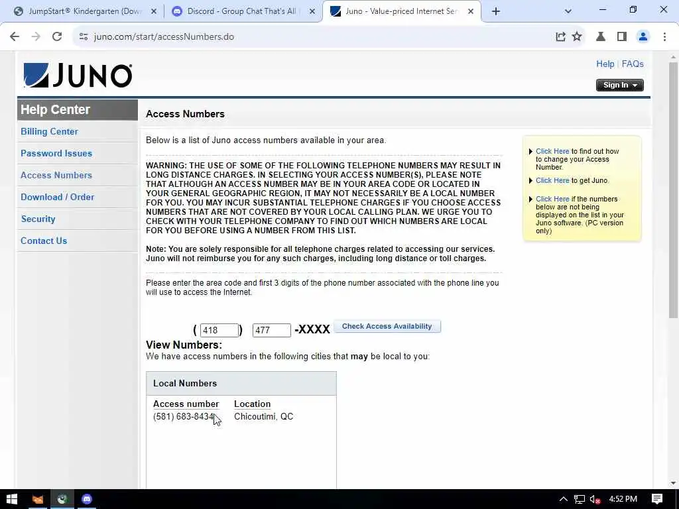679x509 pixels.
Task: Click Here to change your Access Number
Action: point(552,152)
